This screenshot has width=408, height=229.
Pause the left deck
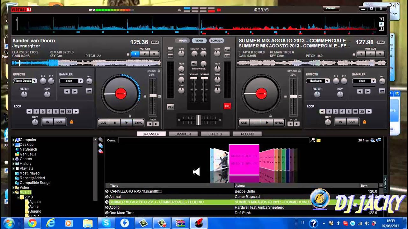[x=114, y=122]
